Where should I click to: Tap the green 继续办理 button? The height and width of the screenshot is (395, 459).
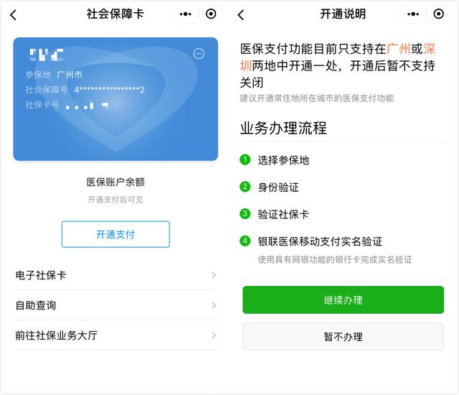click(343, 299)
